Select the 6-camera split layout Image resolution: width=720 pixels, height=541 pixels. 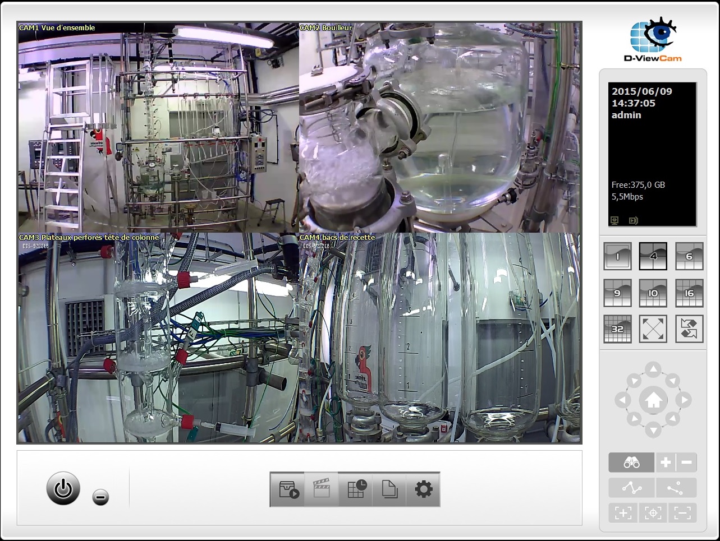pyautogui.click(x=689, y=256)
